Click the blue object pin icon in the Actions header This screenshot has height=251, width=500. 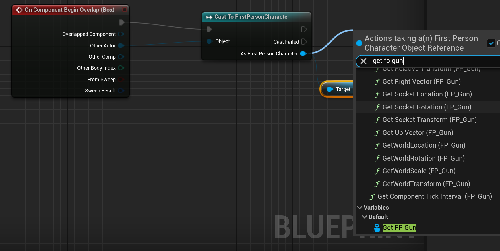(x=359, y=43)
